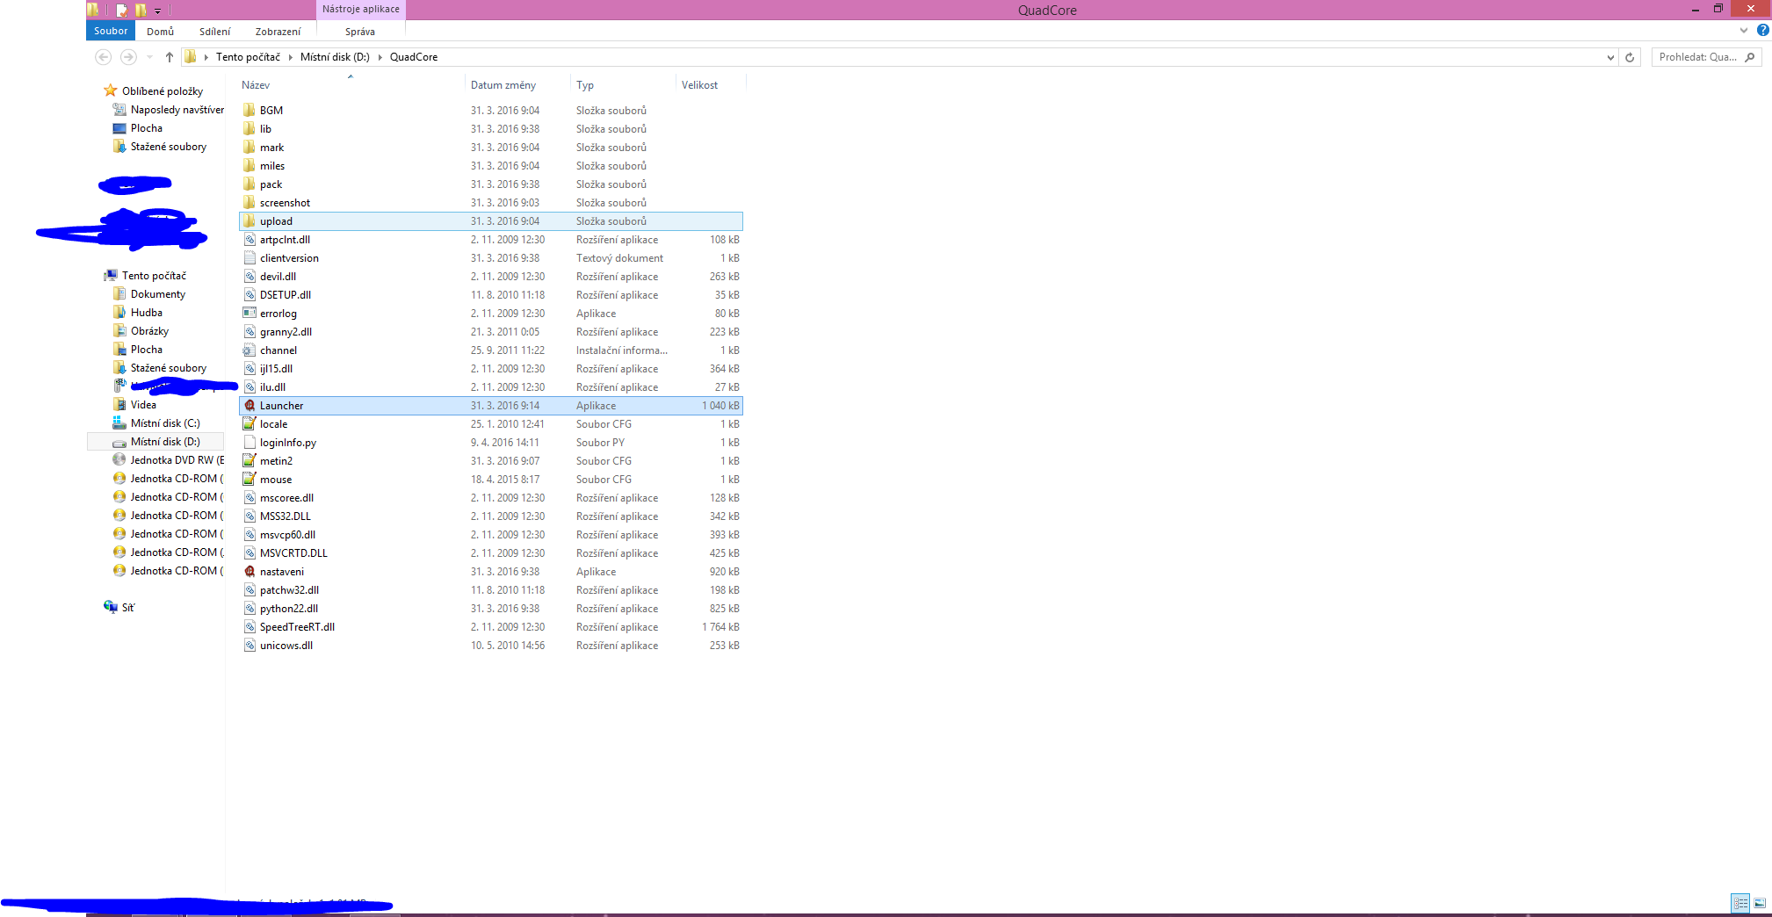Click the locale CFG file icon
The height and width of the screenshot is (917, 1772).
[250, 424]
